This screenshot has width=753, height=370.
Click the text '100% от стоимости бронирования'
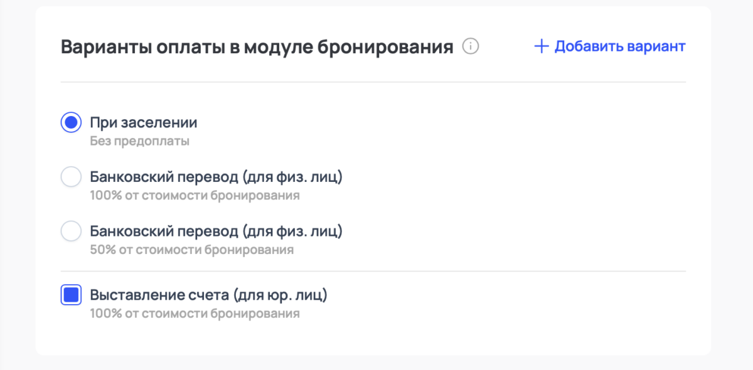point(196,195)
